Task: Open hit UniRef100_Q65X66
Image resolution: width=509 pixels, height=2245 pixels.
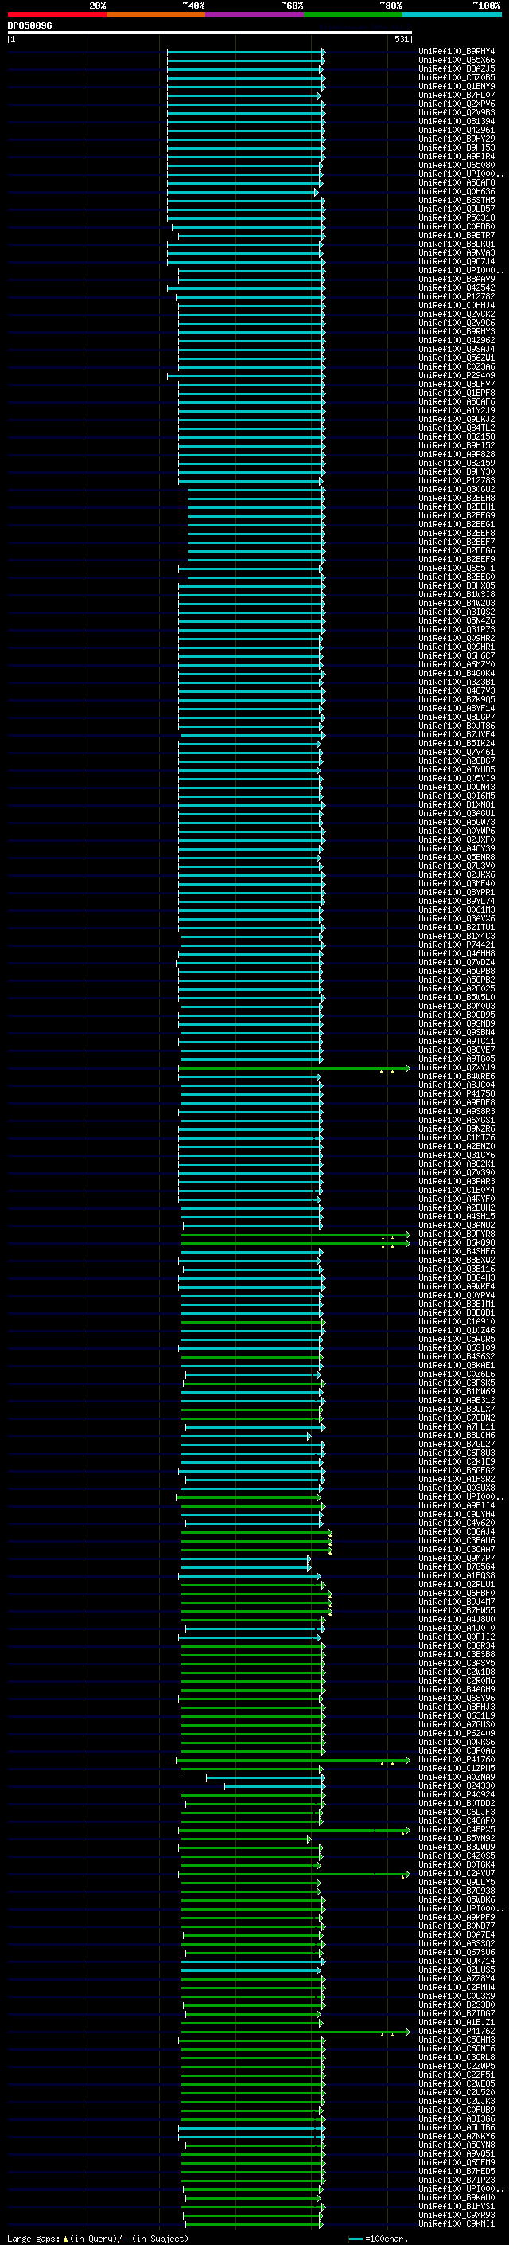Action: tap(457, 61)
